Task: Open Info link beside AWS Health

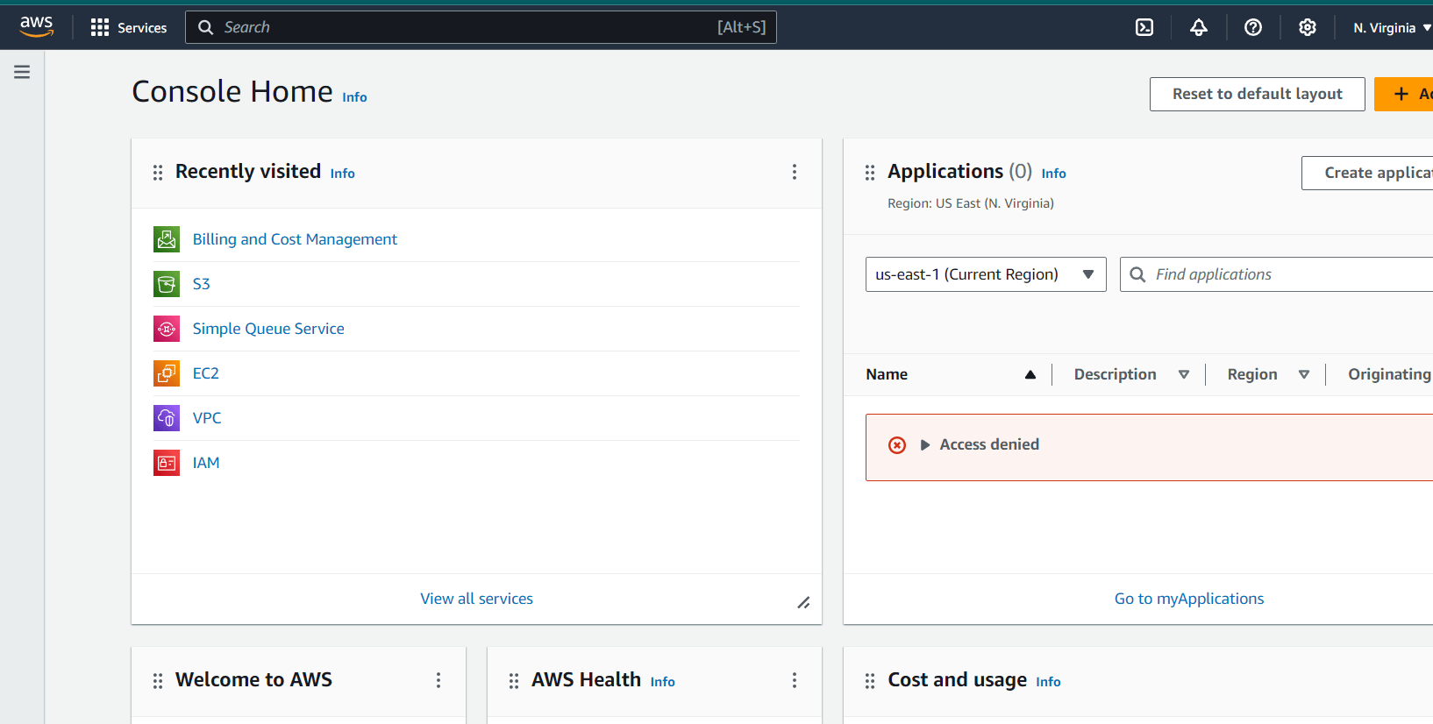Action: tap(662, 682)
